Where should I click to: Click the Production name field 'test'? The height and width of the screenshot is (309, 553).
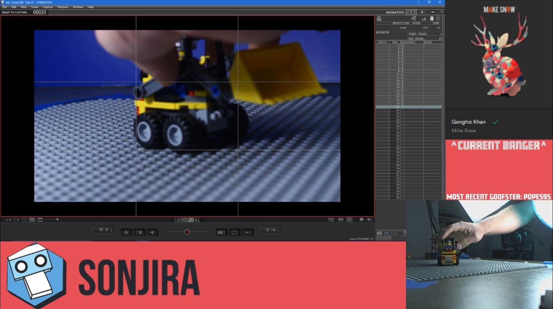pyautogui.click(x=403, y=28)
